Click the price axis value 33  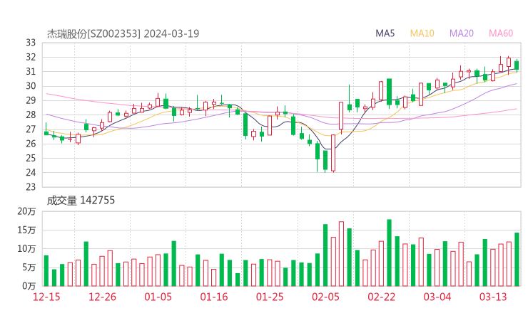(31, 43)
